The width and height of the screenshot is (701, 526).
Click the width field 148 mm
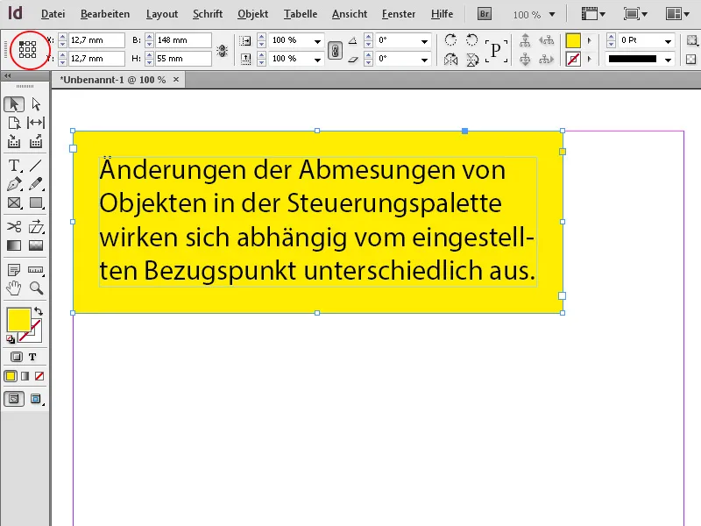[x=183, y=40]
